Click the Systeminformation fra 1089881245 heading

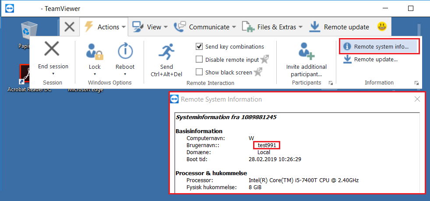(x=226, y=117)
